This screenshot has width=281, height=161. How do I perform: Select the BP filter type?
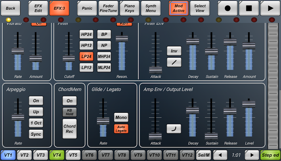coord(104,34)
